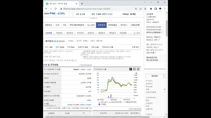Open 세기상사 in recent views list
The width and height of the screenshot is (211, 118).
[x=149, y=81]
